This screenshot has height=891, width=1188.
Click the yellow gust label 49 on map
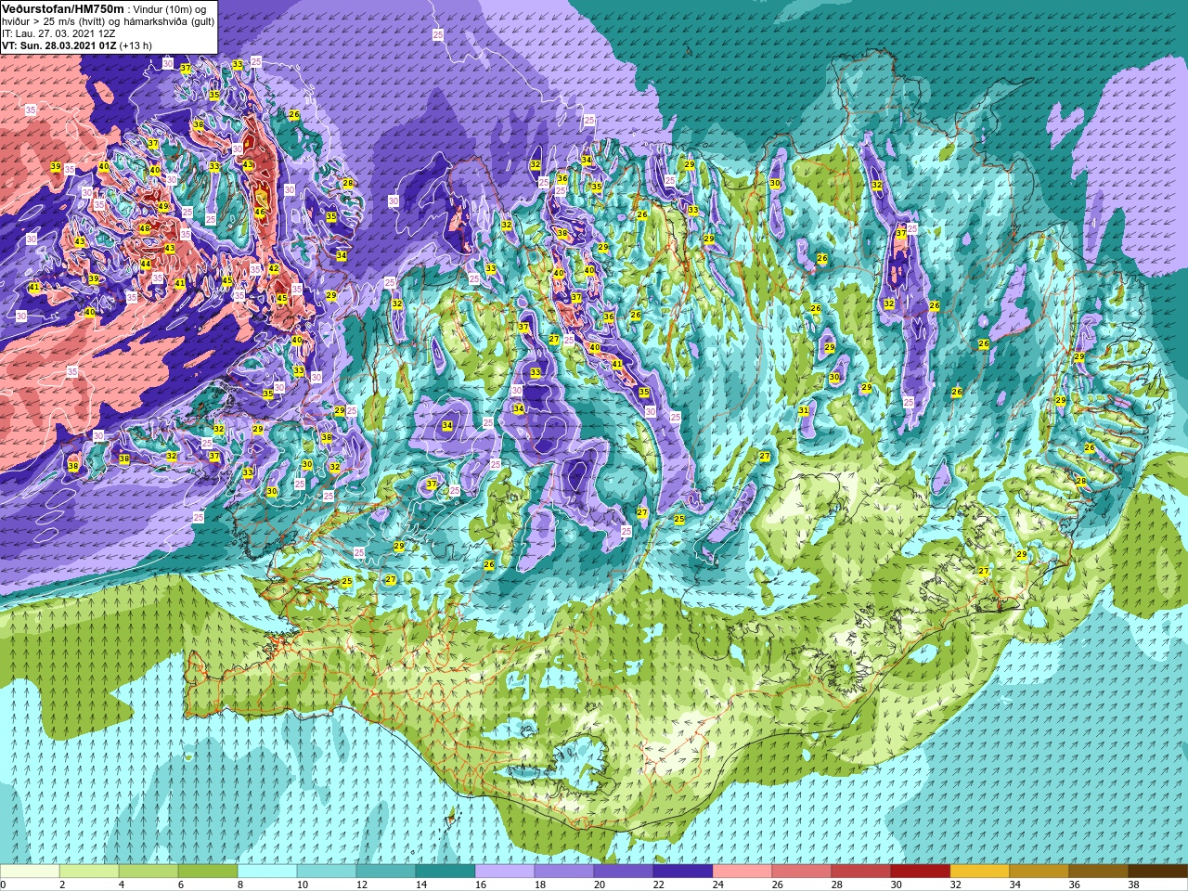coord(163,207)
